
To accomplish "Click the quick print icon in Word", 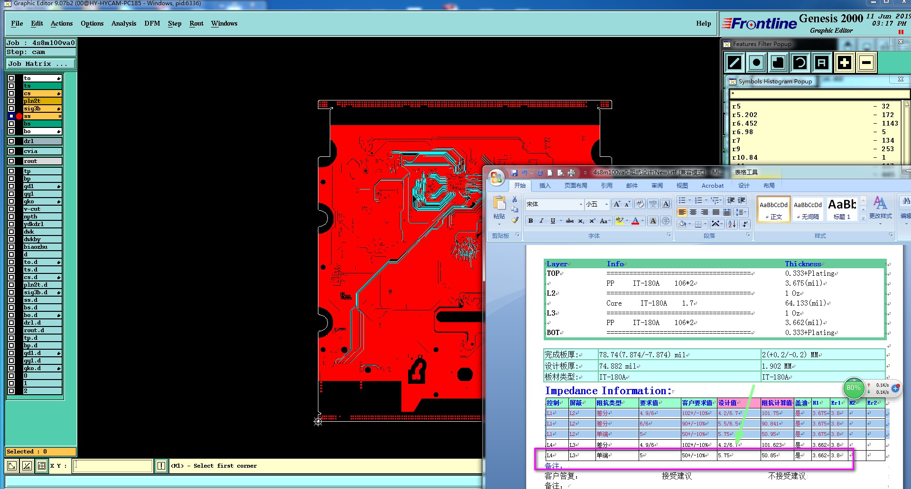I will click(x=571, y=173).
